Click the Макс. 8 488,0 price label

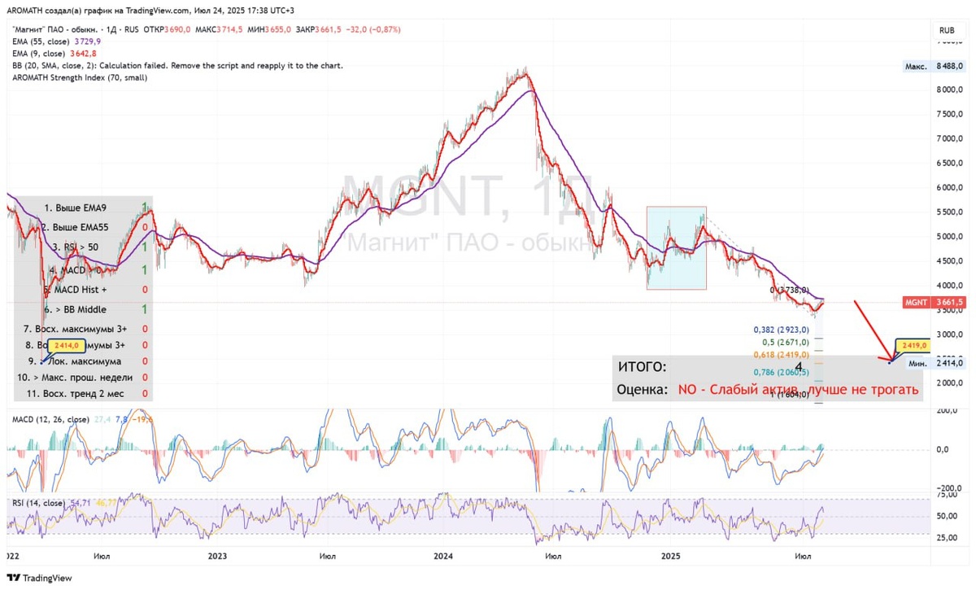coord(934,66)
